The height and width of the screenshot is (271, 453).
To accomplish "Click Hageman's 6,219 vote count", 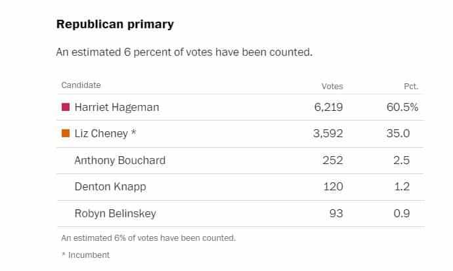I will (x=328, y=108).
